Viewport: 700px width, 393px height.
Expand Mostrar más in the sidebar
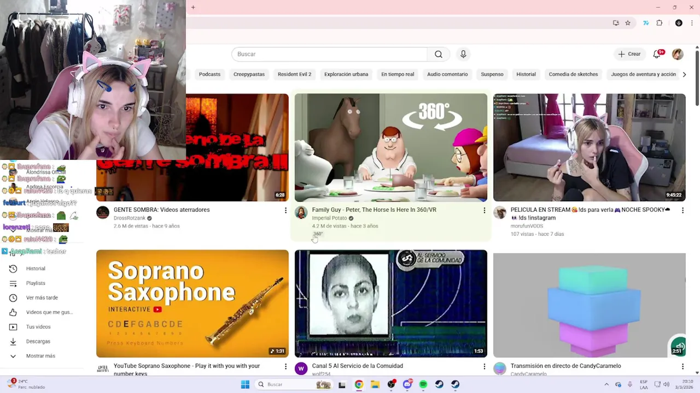42,356
